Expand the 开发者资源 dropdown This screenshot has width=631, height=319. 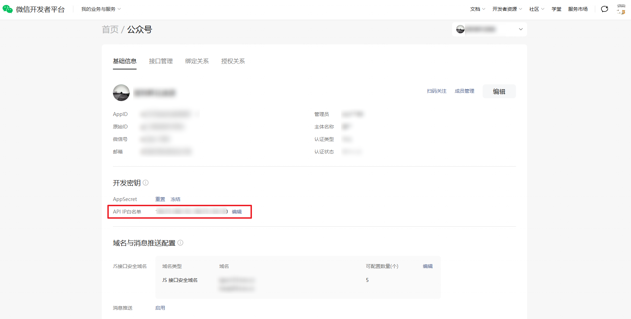507,9
